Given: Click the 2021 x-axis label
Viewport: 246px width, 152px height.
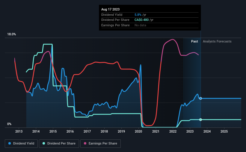Looking at the screenshot, I should tap(156, 131).
